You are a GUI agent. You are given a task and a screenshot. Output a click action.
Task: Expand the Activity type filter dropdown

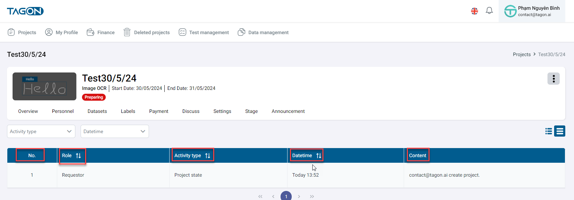[x=41, y=131]
